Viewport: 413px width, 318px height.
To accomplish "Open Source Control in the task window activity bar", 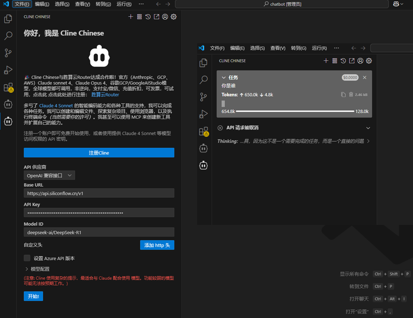I will pos(203,97).
